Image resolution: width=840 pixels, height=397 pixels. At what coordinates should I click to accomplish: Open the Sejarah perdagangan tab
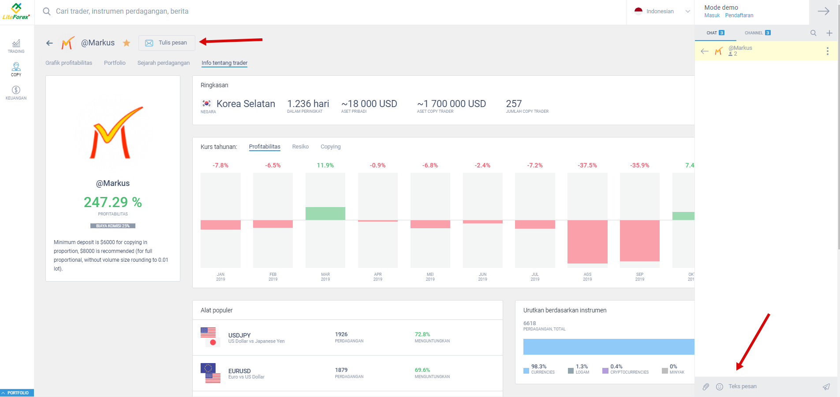click(163, 63)
